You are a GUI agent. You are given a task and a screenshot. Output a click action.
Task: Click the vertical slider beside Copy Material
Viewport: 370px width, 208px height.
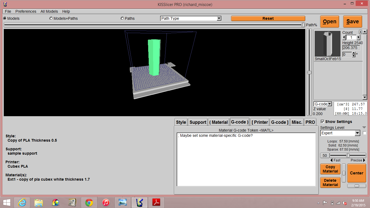pyautogui.click(x=344, y=173)
